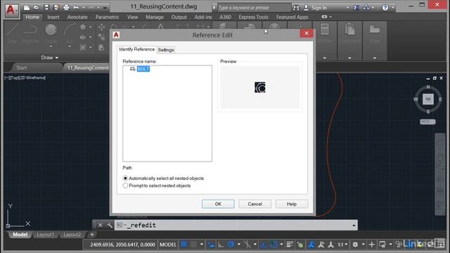Click the Sign In link
This screenshot has height=253, width=450.
(319, 8)
